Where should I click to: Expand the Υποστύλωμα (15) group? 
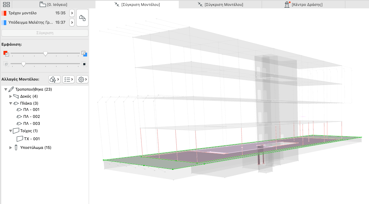[10, 148]
